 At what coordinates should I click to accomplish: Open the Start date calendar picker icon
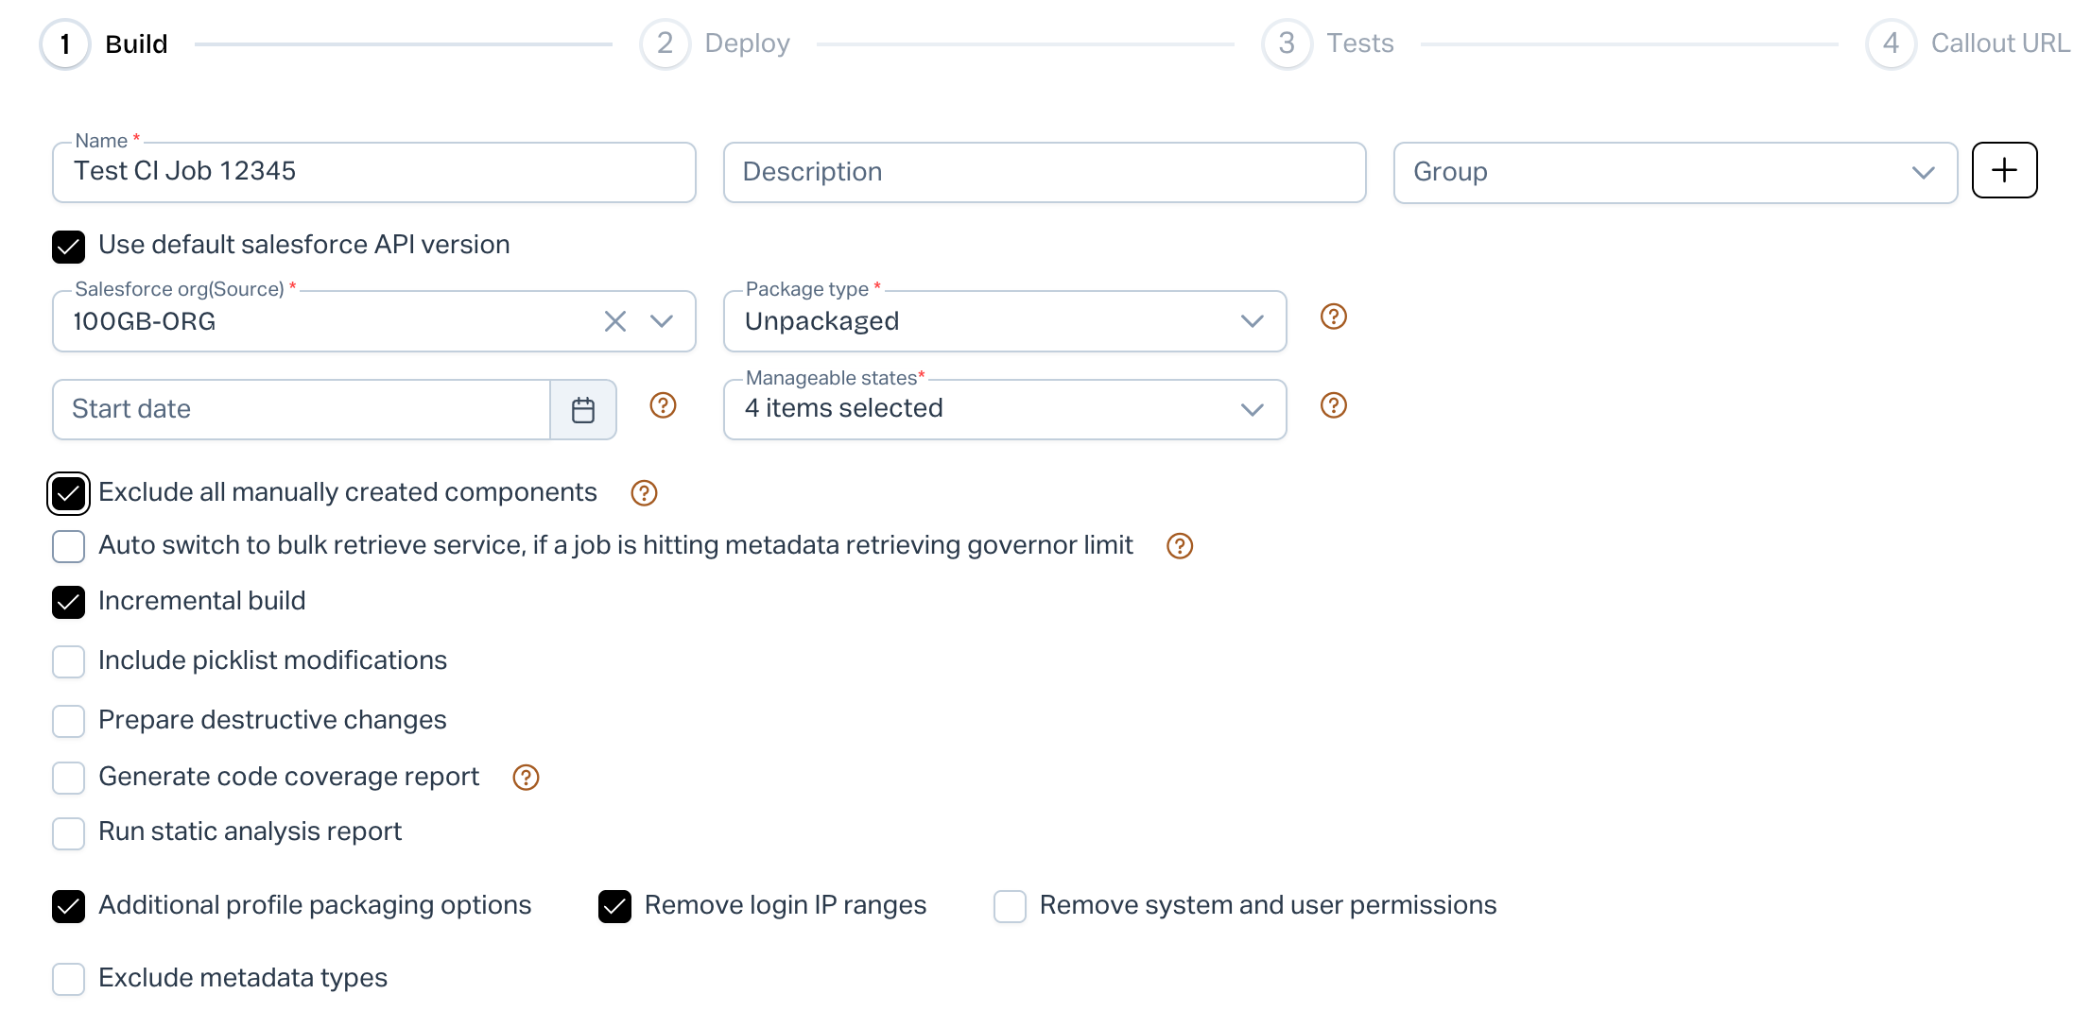pos(583,410)
